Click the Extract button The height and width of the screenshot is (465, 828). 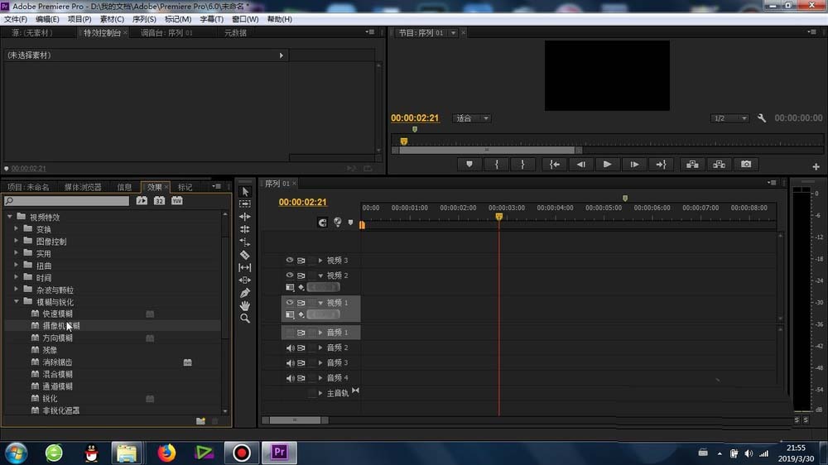click(x=720, y=164)
